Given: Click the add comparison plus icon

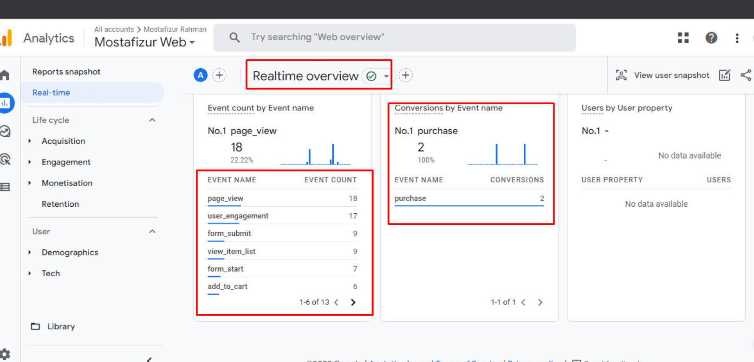Looking at the screenshot, I should [219, 75].
